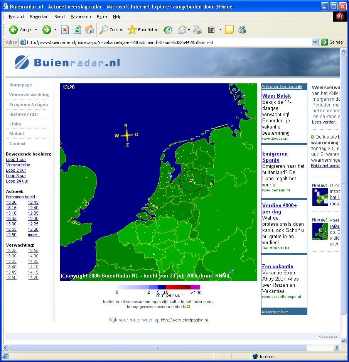Click the compass rose on the radar map
Screen dimensions: 349x362
coord(126,135)
